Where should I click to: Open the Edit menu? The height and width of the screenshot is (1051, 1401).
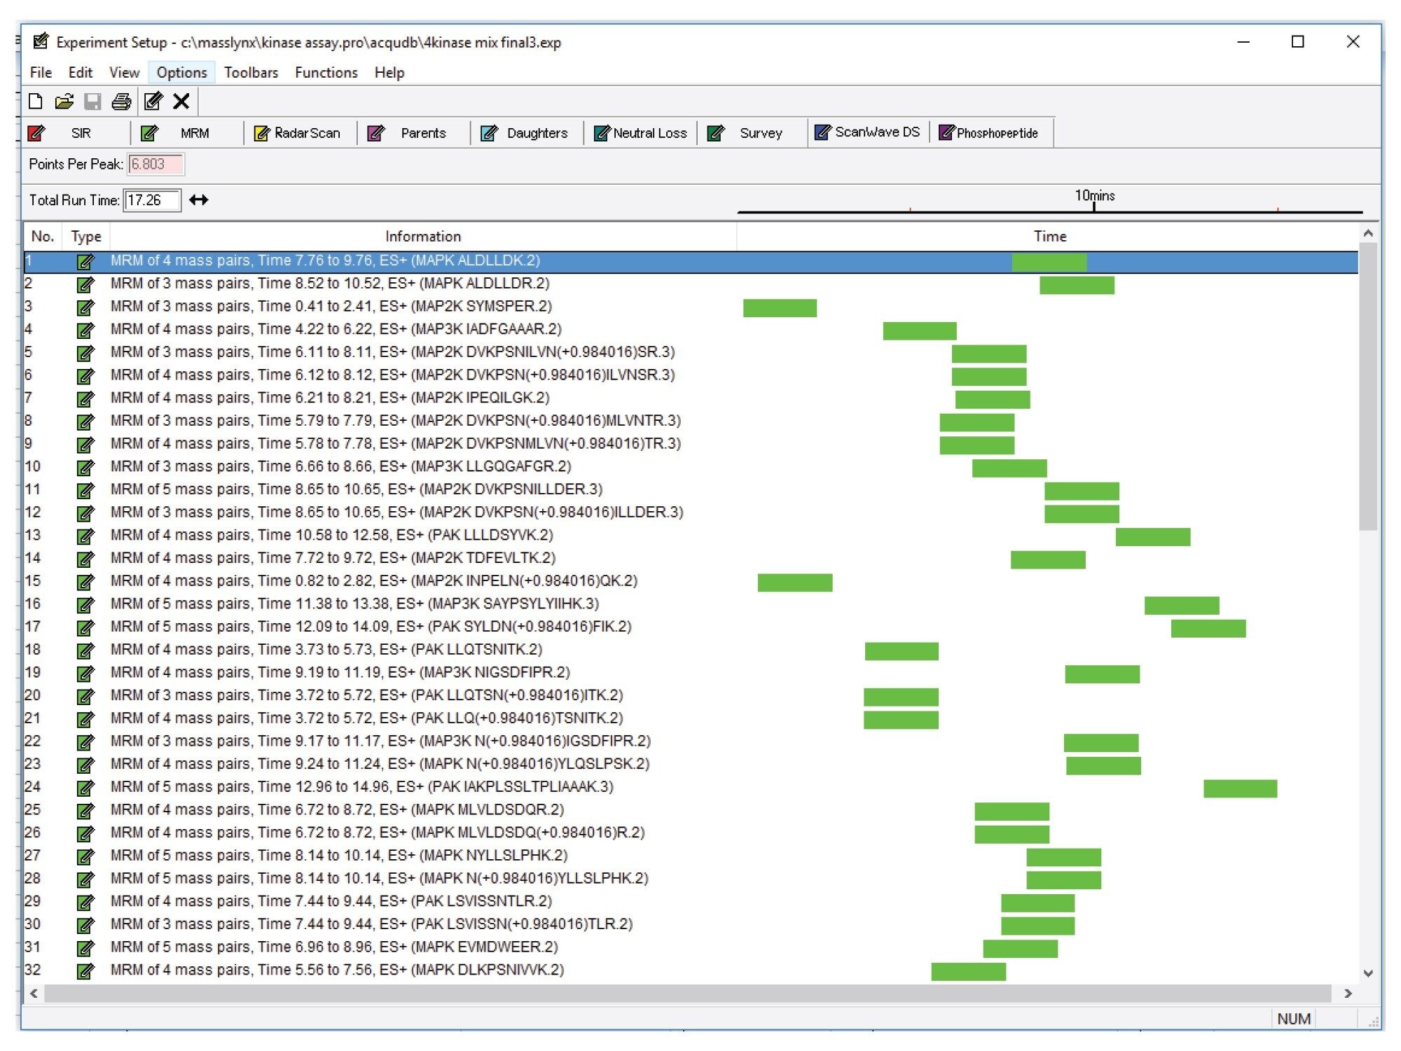(80, 73)
